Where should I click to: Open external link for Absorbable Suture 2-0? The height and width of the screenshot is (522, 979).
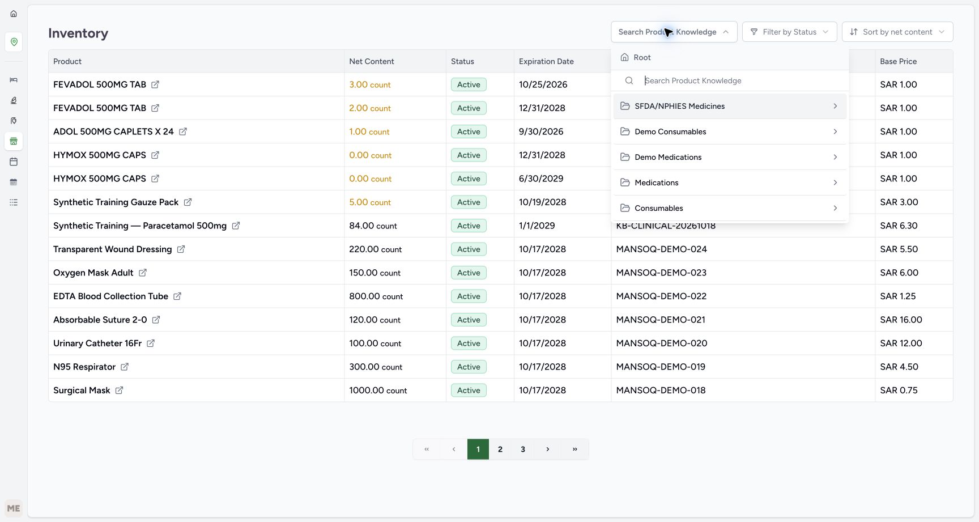pos(156,320)
